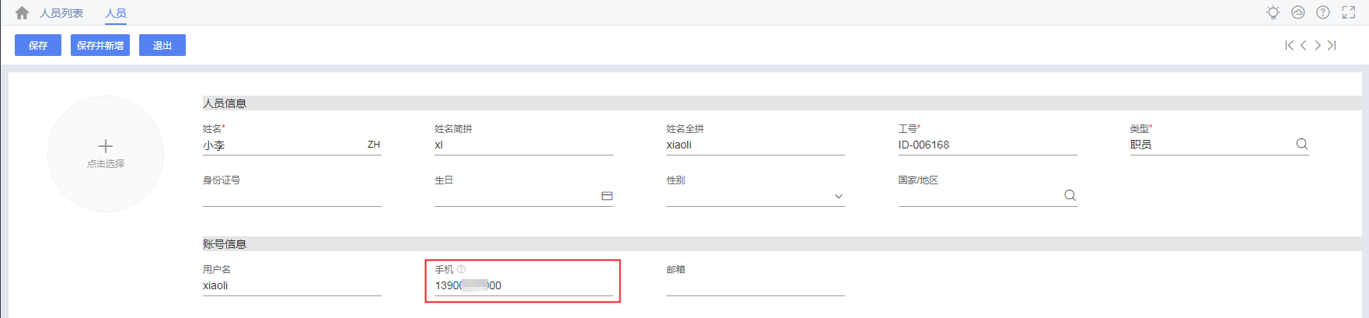Open the 生日 calendar picker

[x=607, y=196]
